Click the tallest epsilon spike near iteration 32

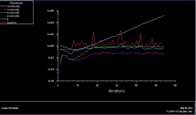[120, 31]
